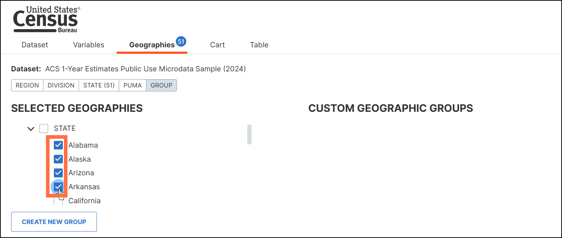This screenshot has height=238, width=562.
Task: Click the REGION geography button
Action: pos(27,86)
